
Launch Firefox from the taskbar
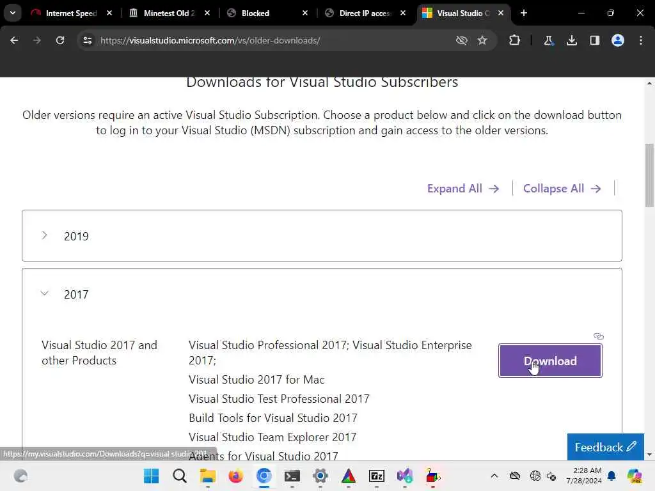click(235, 476)
